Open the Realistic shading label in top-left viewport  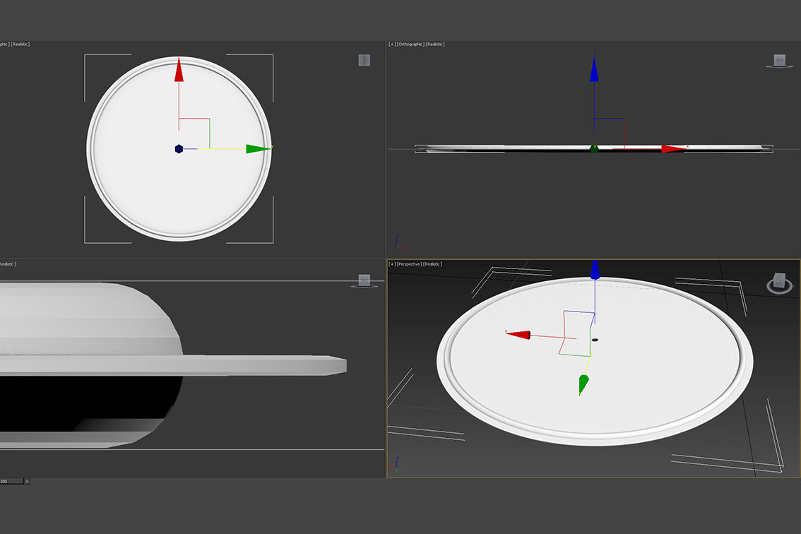pyautogui.click(x=20, y=44)
